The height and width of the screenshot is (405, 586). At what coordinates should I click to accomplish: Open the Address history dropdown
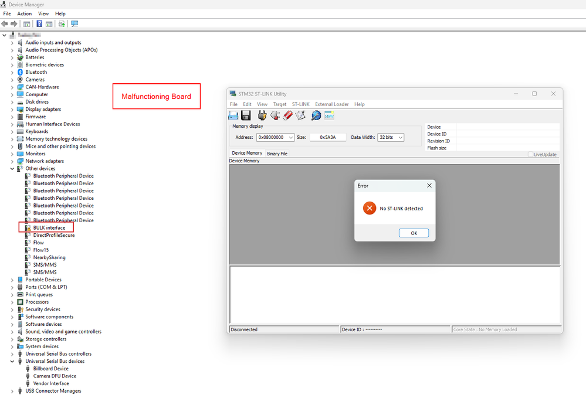(x=290, y=137)
